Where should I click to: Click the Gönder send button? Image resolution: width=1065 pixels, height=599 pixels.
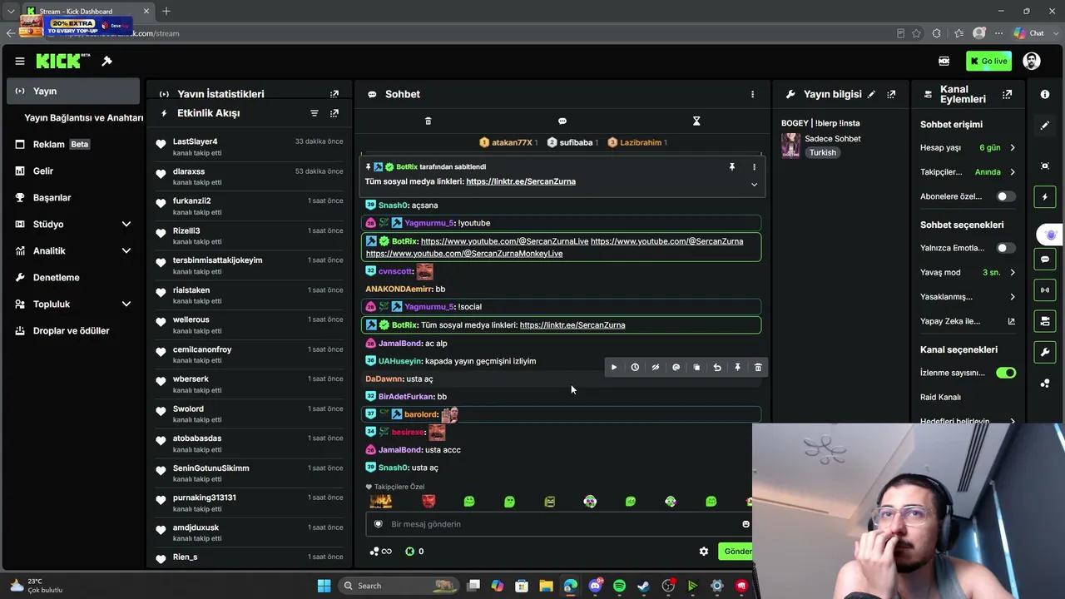(736, 552)
